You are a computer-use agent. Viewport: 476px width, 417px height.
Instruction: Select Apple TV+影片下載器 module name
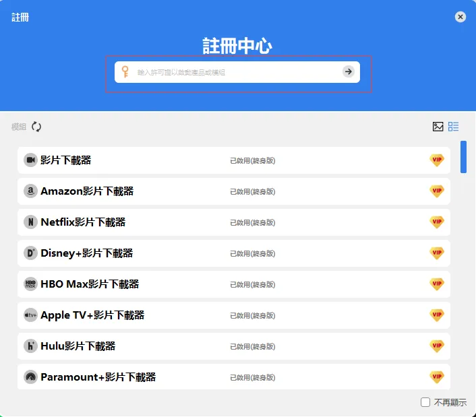[x=92, y=315]
